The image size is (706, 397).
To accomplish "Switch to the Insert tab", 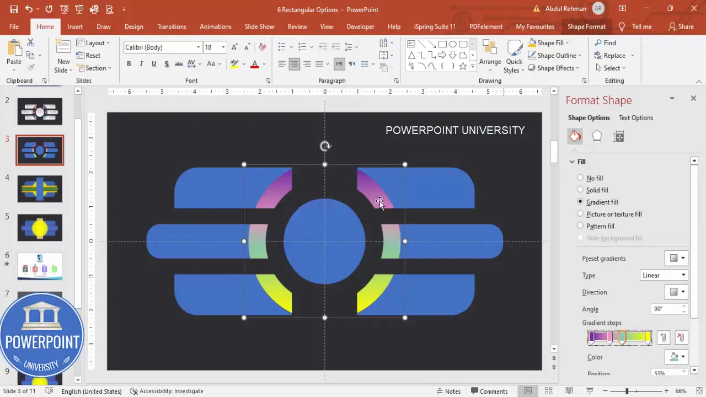I will 76,26.
